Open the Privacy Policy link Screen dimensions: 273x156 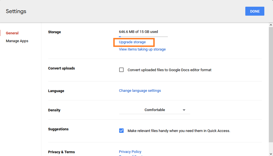click(x=130, y=152)
